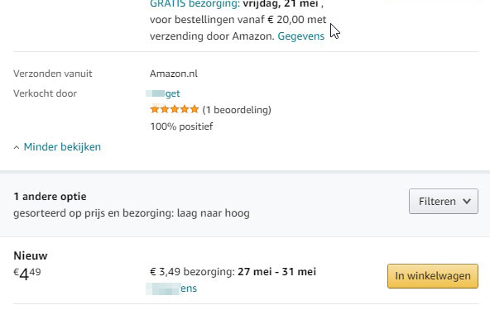Open the seller name link beside Verkocht door
490x310 pixels.
163,93
